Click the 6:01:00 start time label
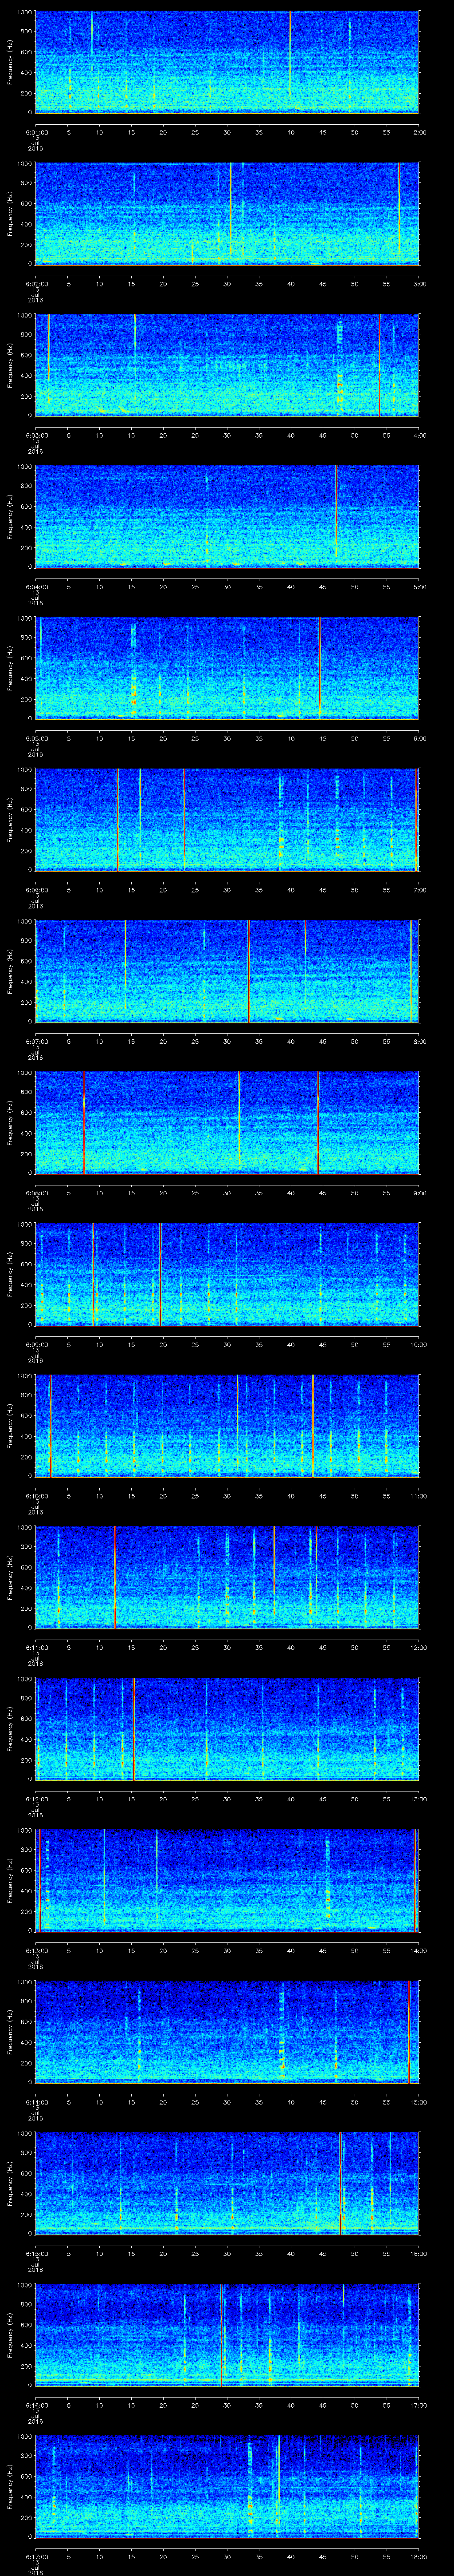Screen dimensions: 454x2576 pyautogui.click(x=36, y=131)
